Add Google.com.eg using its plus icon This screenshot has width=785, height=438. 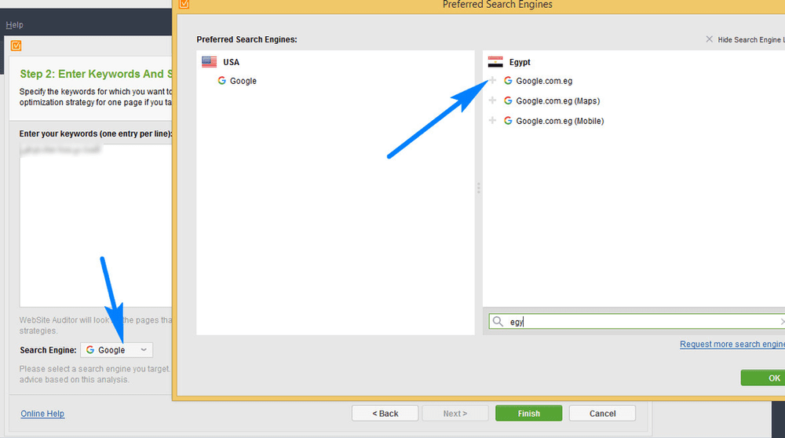coord(493,81)
